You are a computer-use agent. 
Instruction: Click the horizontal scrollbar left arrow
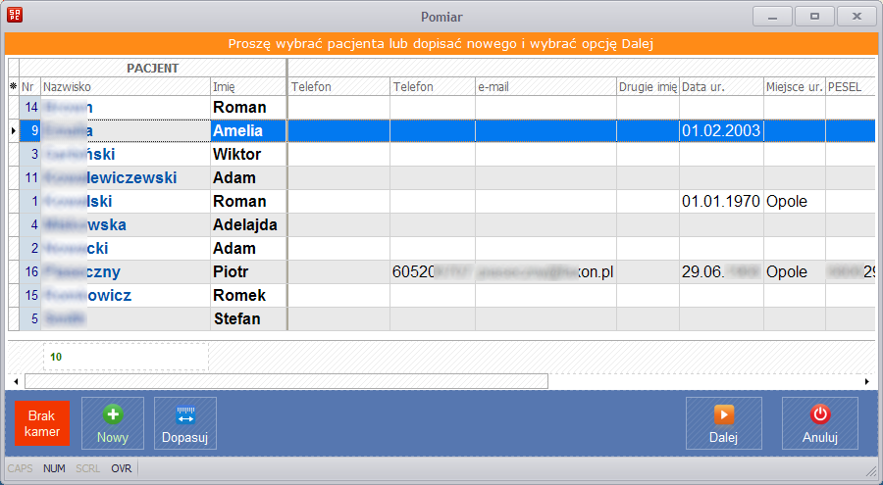point(15,381)
